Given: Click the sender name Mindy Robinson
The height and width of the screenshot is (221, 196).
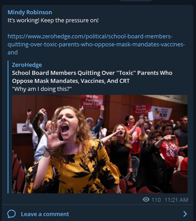Looking at the screenshot, I should (x=30, y=12).
